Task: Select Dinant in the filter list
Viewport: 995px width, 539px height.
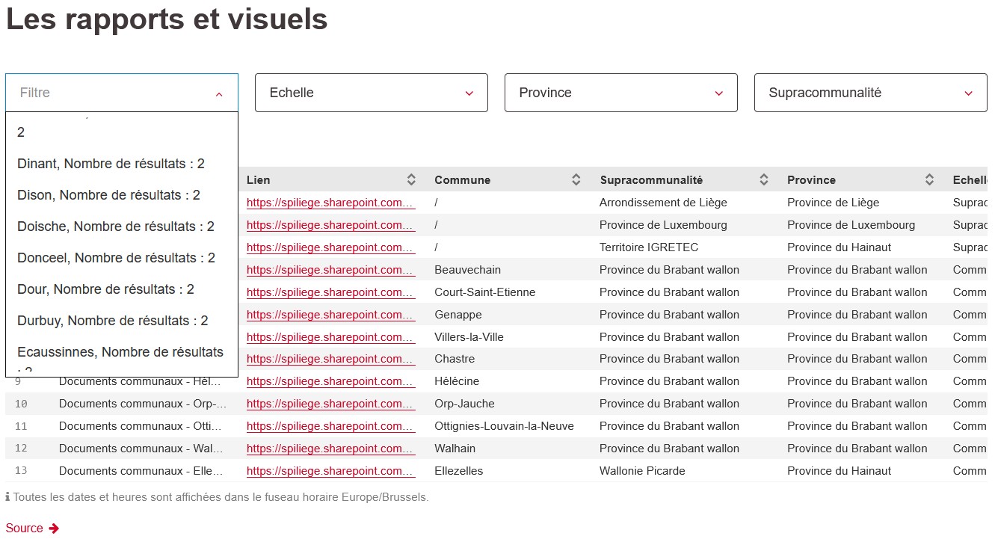Action: (111, 163)
